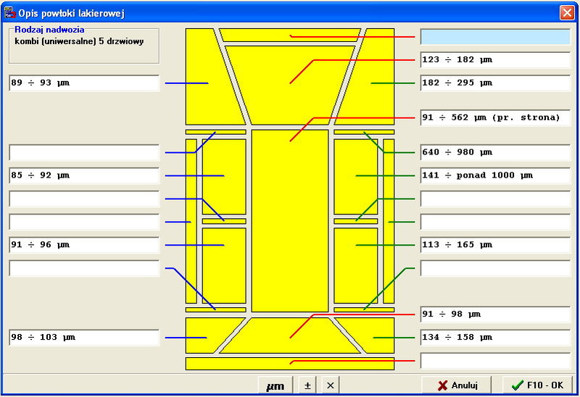The image size is (580, 397).
Task: Click the right front door panel on the diagram
Action: point(356,177)
